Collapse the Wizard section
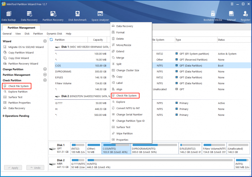The image size is (252, 177). pyautogui.click(x=45, y=41)
